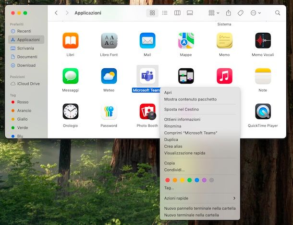Select the Libro Font app icon
This screenshot has width=293, height=225.
tap(109, 40)
